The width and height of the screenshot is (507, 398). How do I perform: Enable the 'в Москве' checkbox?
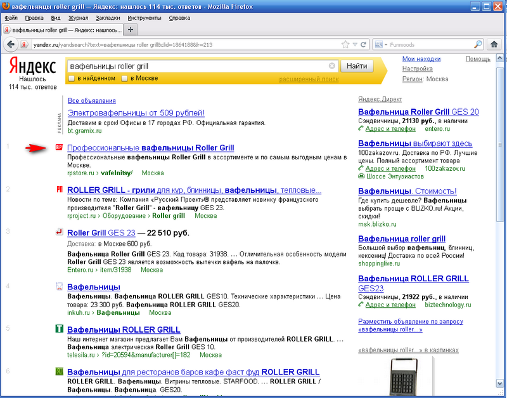124,78
